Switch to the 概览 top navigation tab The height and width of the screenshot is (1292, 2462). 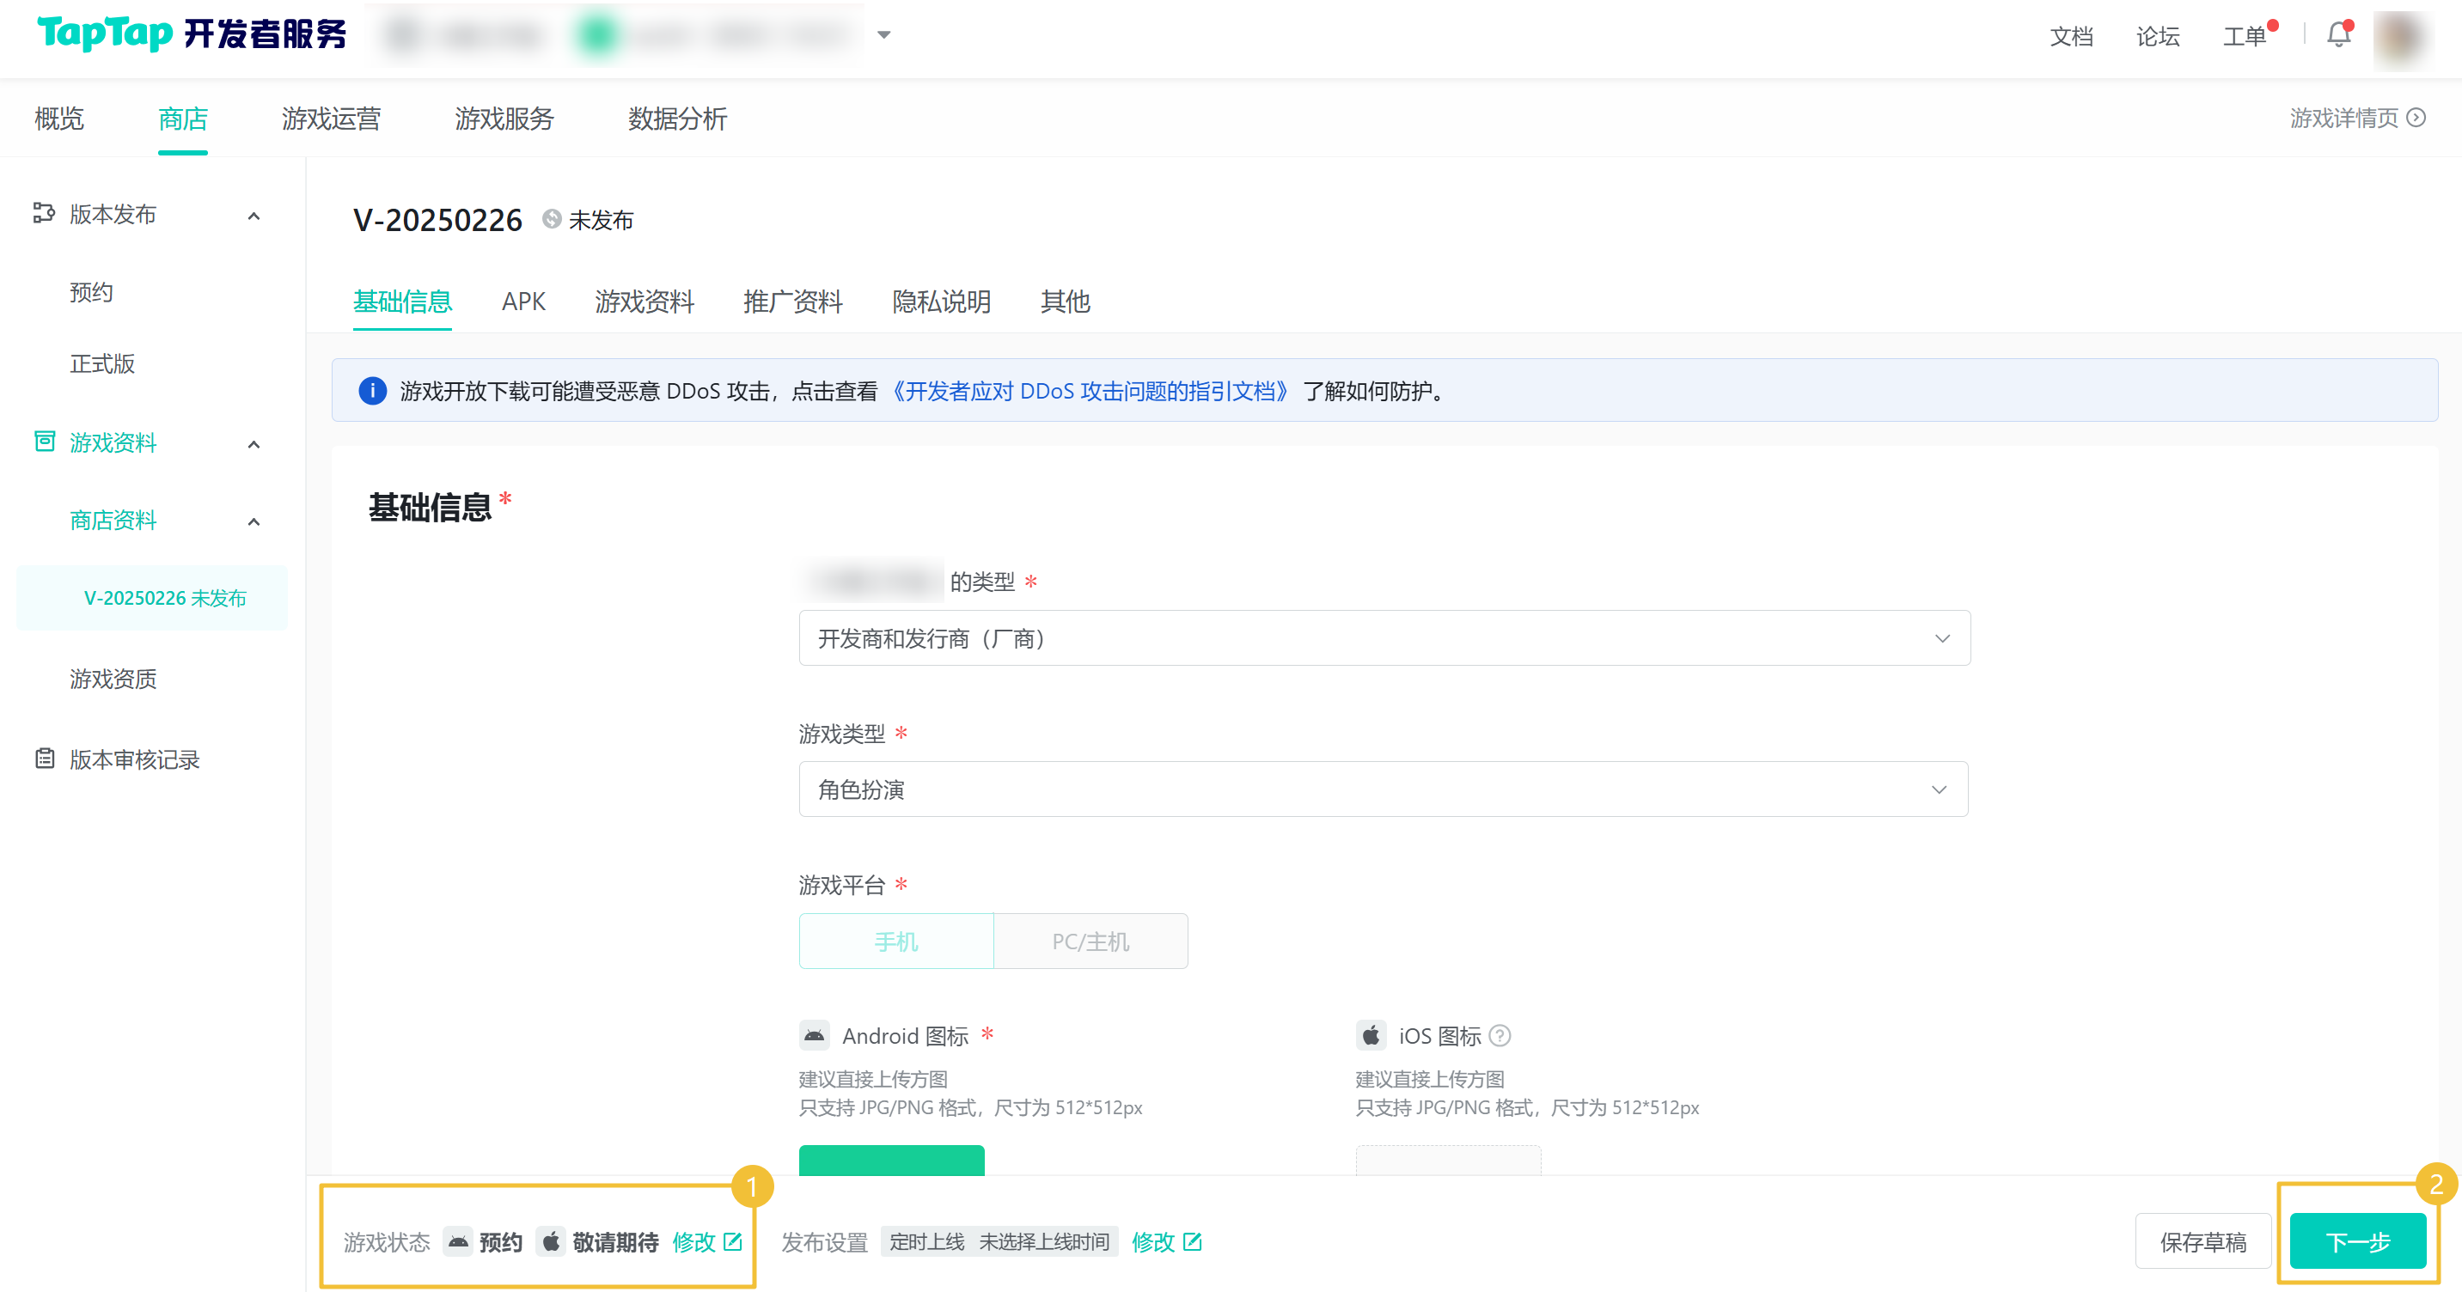click(x=59, y=119)
